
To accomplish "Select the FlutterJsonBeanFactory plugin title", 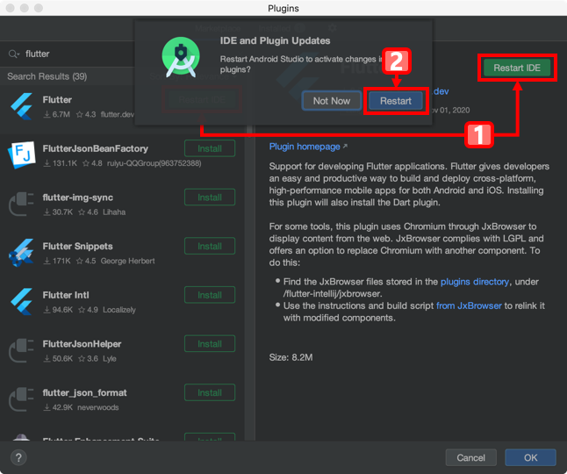I will point(96,148).
